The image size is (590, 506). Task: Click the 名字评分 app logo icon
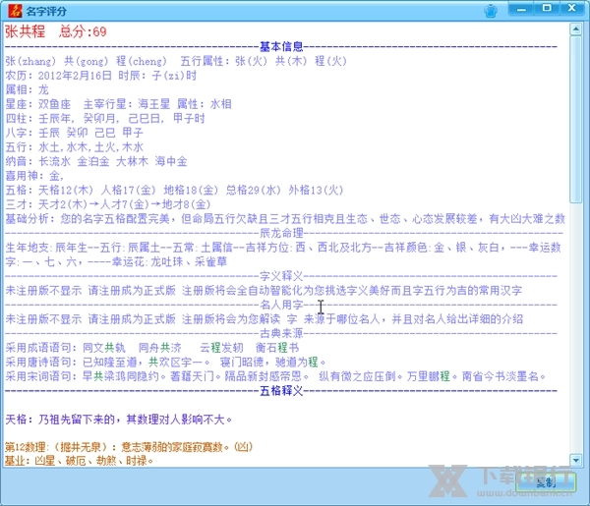point(15,11)
